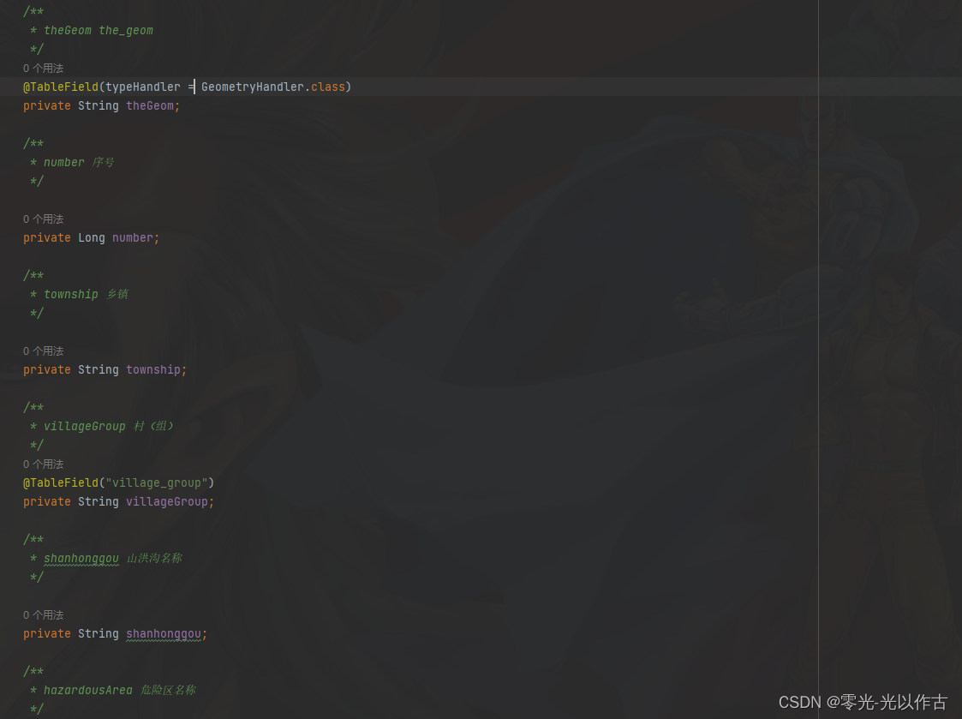
Task: Click the "0 个用法" hint above number field
Action: tap(43, 219)
